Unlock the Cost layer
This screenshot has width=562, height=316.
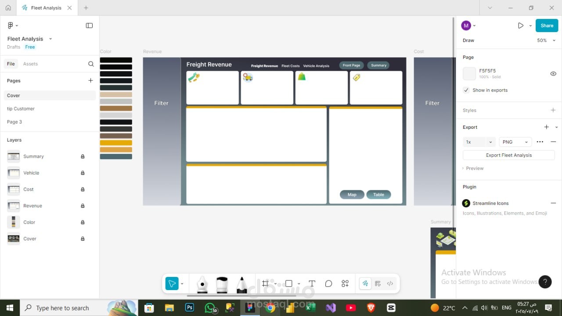click(x=83, y=189)
